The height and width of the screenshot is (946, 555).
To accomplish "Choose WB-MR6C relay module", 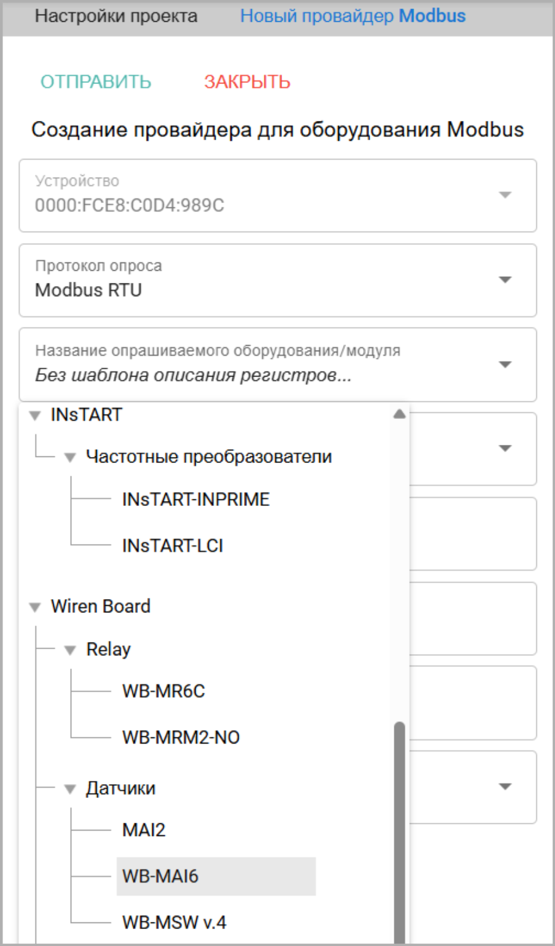I will (164, 691).
